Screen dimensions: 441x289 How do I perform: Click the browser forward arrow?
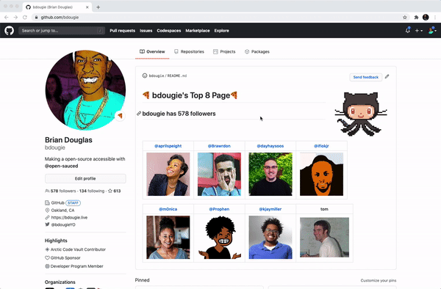pyautogui.click(x=15, y=18)
